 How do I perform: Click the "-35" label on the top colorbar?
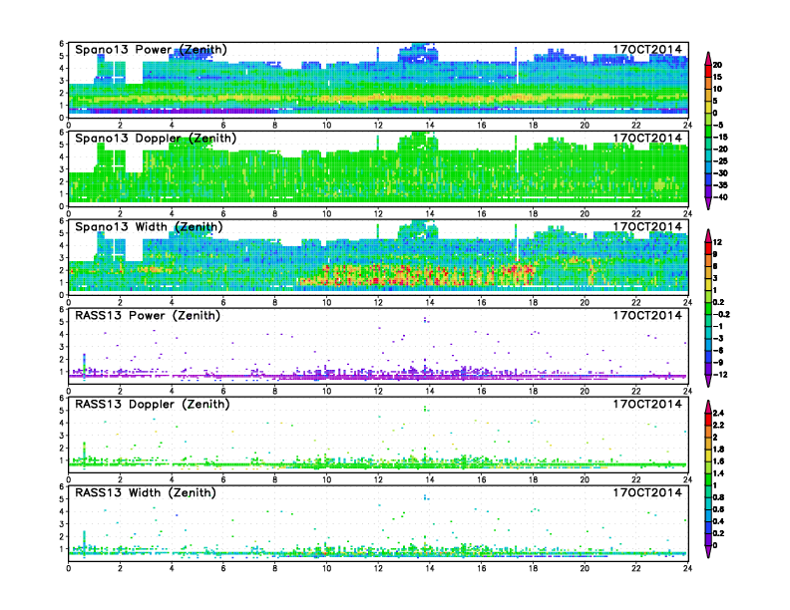720,185
